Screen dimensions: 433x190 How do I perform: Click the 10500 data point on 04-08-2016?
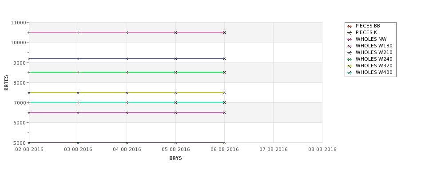coord(127,32)
